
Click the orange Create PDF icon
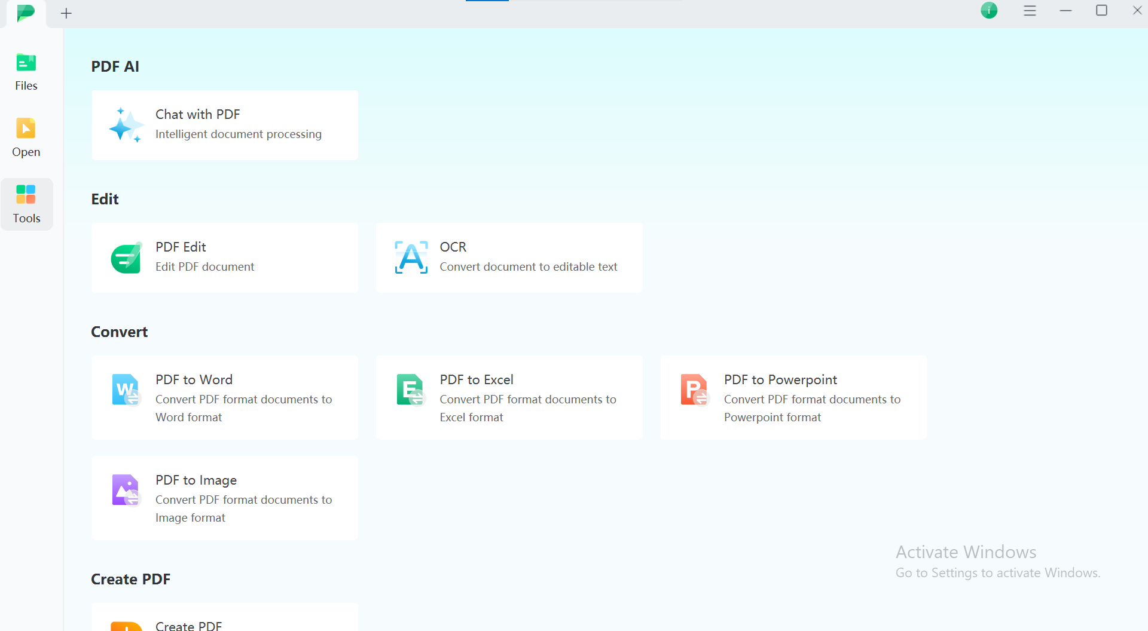tap(126, 626)
